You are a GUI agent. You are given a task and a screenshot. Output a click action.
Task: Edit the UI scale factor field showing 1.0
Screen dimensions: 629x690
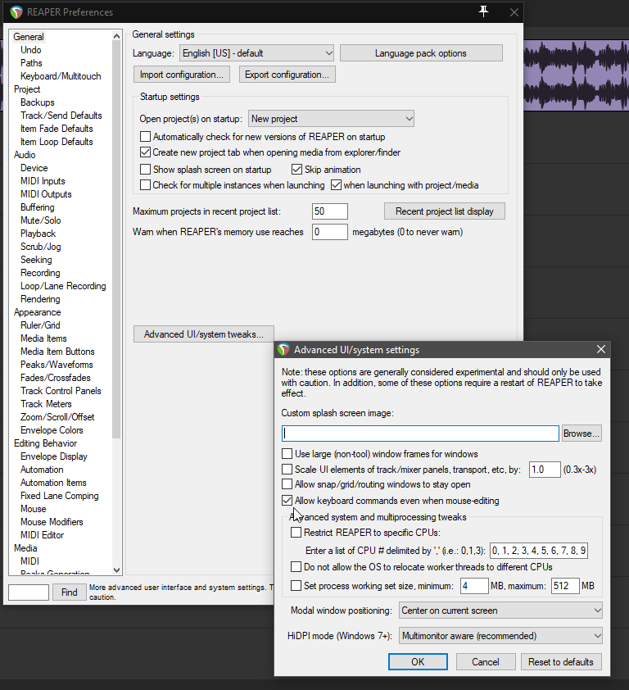545,470
